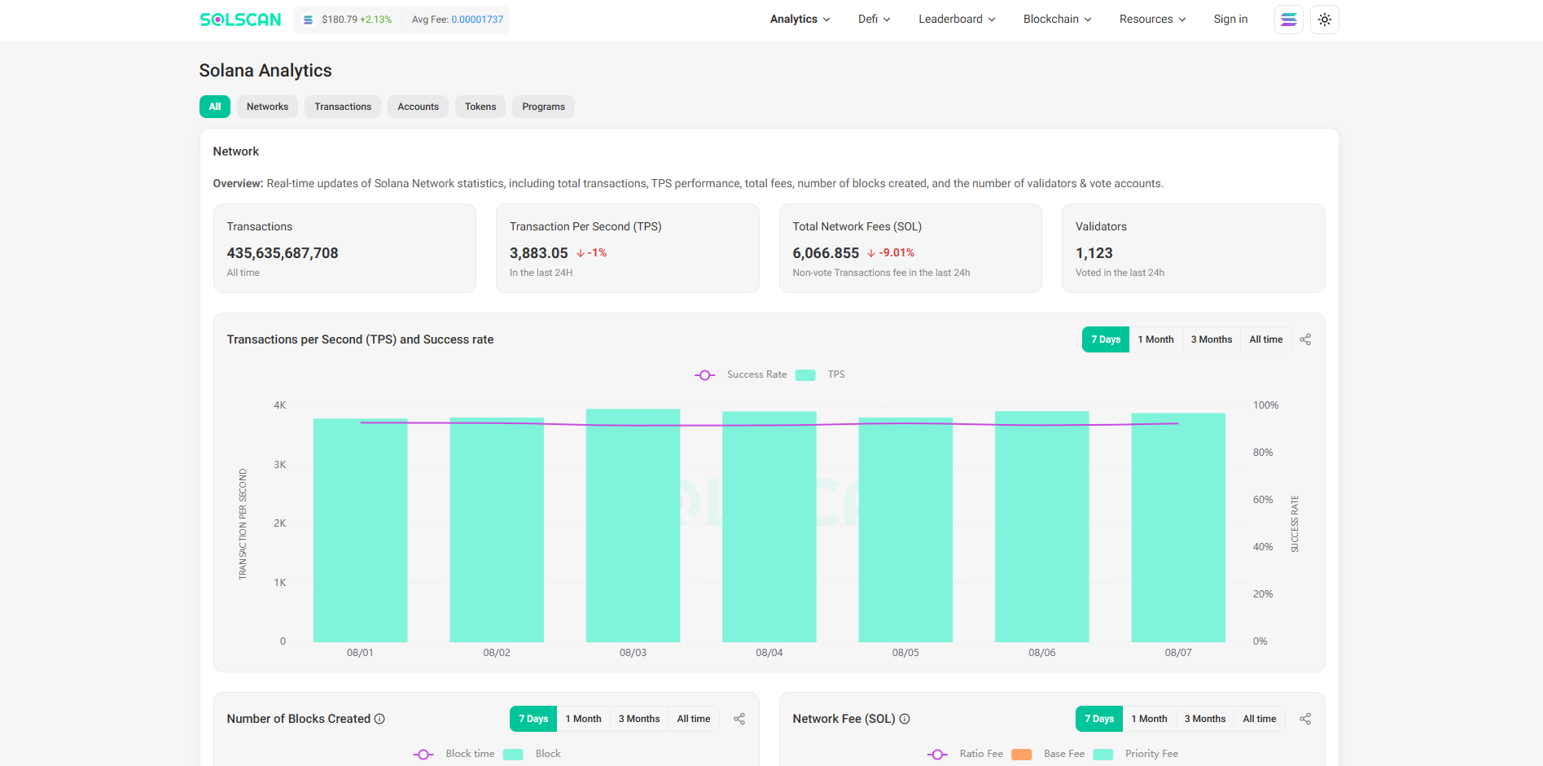Click the share icon beside the TPS chart
Screen dimensions: 1543x766
(1305, 339)
